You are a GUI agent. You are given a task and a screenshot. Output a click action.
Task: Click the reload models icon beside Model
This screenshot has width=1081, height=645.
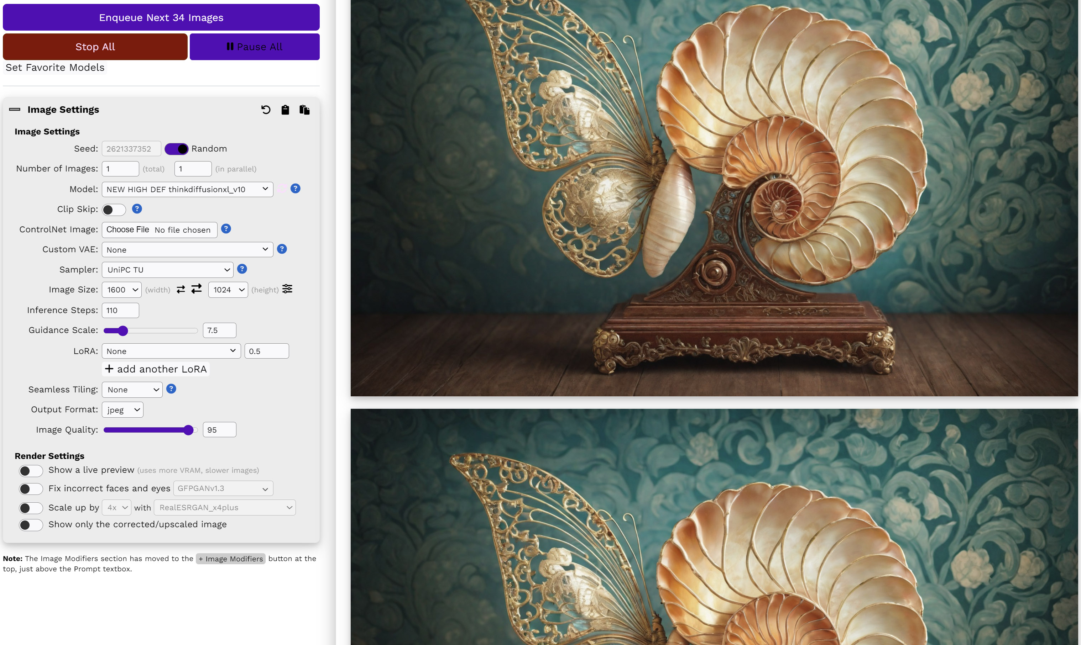(282, 188)
